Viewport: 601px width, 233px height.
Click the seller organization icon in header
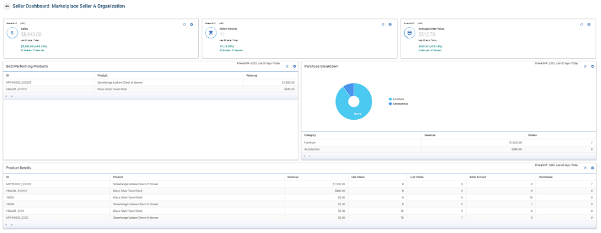[x=7, y=6]
